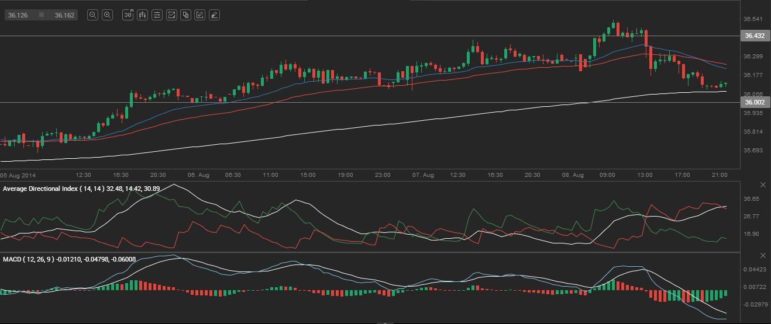Click the zoom out magnifier icon
The image size is (771, 324).
(x=92, y=15)
